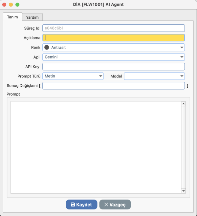This screenshot has width=197, height=216.
Task: Click the Antrasit color circle swatch
Action: point(47,47)
